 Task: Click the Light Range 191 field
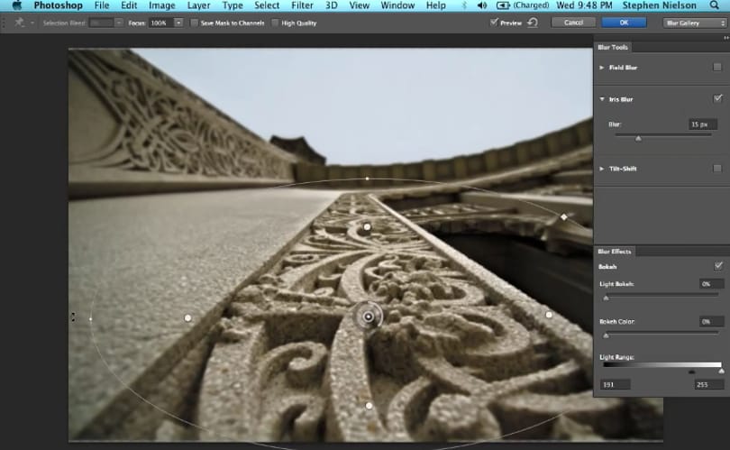click(x=615, y=384)
